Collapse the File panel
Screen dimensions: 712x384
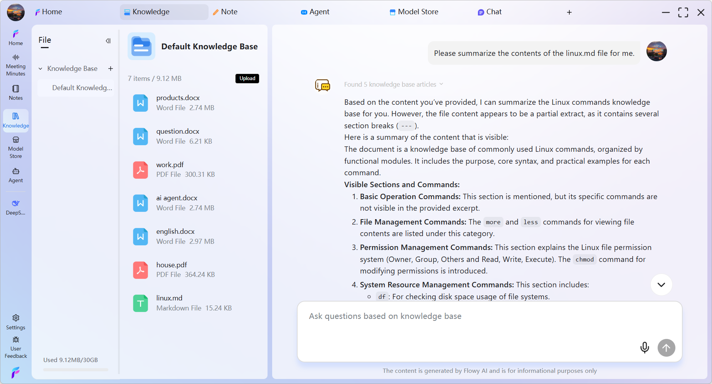click(108, 41)
